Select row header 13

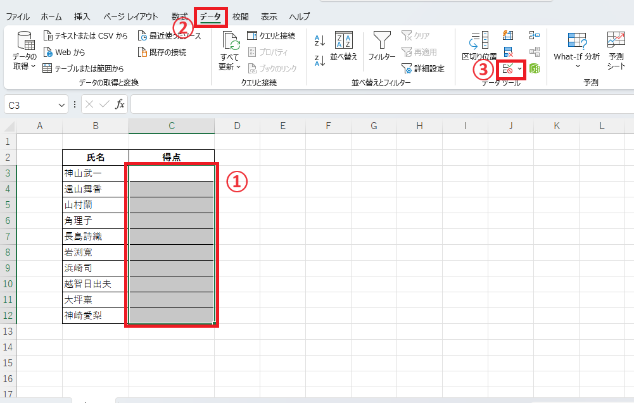[x=8, y=332]
